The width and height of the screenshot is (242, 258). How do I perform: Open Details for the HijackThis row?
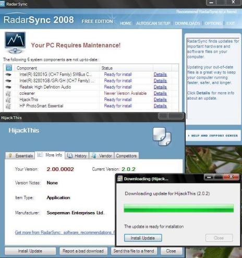(160, 100)
